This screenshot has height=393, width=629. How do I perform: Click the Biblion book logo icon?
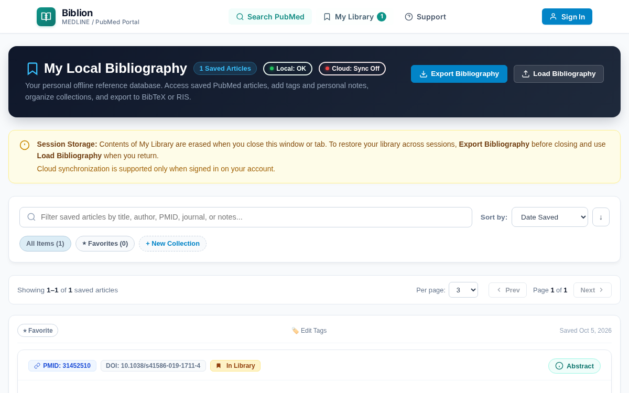tap(46, 17)
